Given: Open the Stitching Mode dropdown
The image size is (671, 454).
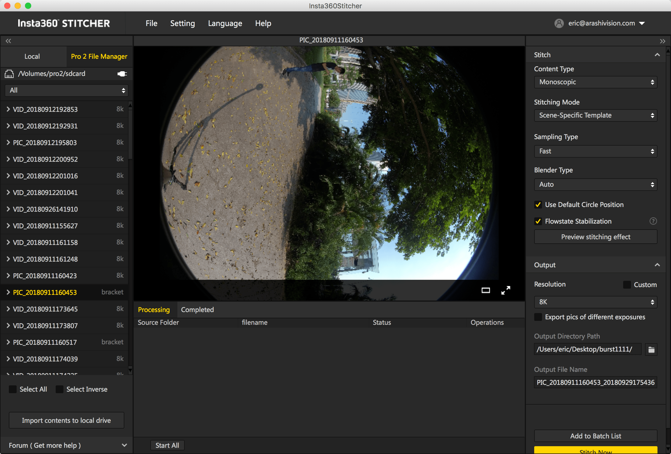Looking at the screenshot, I should (595, 115).
